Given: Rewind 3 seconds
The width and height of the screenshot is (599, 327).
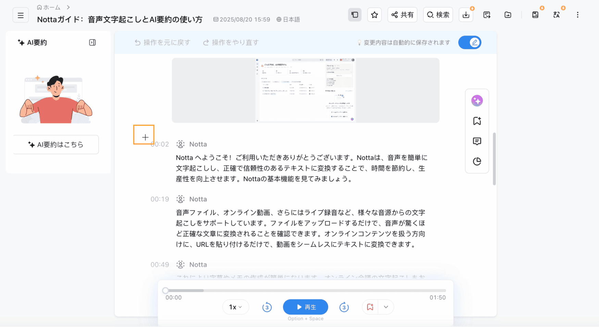Looking at the screenshot, I should click(x=267, y=307).
